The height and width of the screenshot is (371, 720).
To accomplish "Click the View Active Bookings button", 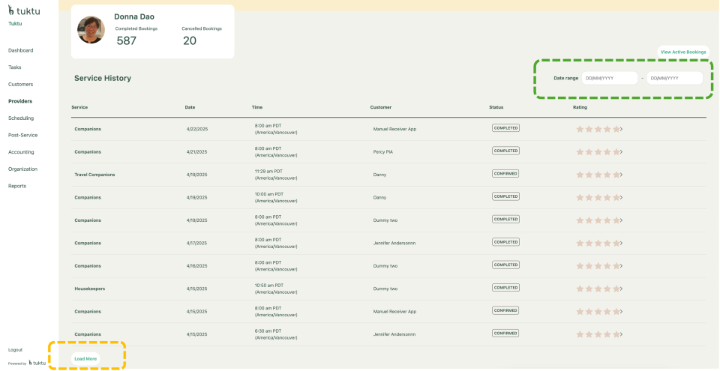I will [683, 52].
